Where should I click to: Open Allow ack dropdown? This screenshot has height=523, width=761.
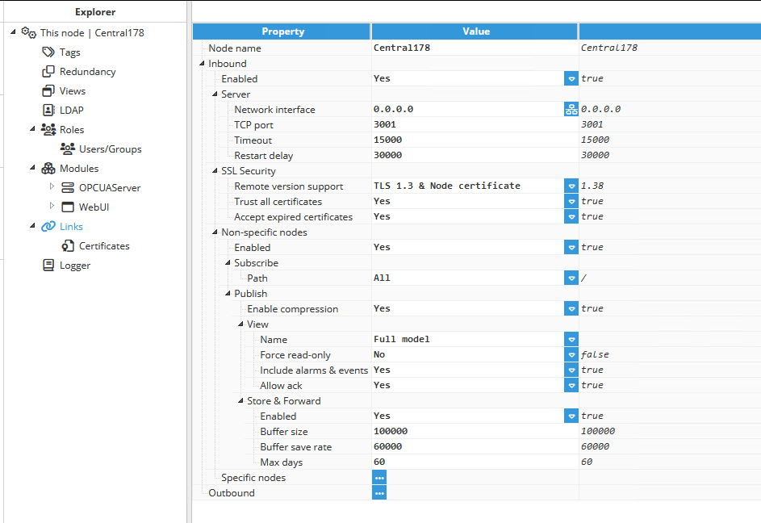pyautogui.click(x=571, y=386)
